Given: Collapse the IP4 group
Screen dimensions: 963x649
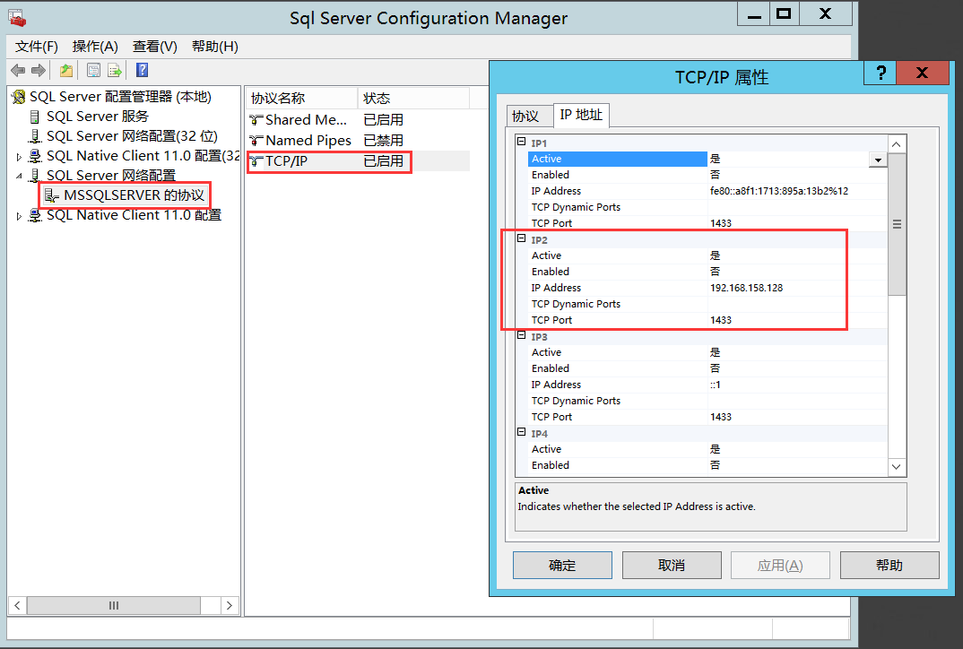Looking at the screenshot, I should (x=522, y=432).
